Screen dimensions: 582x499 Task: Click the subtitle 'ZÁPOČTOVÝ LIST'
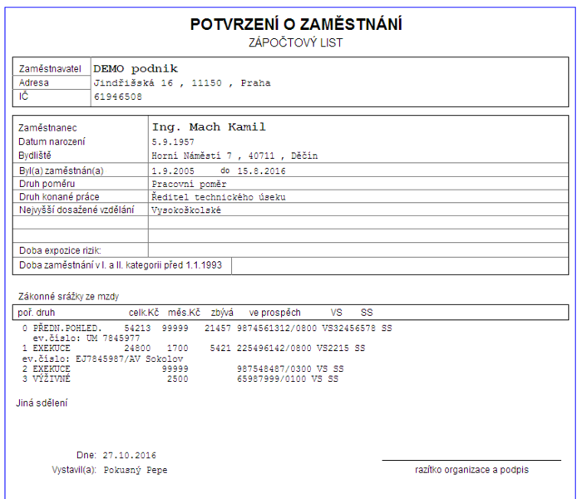point(296,42)
